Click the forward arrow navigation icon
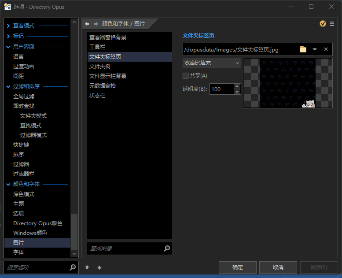Image resolution: width=342 pixels, height=278 pixels. coord(96,24)
